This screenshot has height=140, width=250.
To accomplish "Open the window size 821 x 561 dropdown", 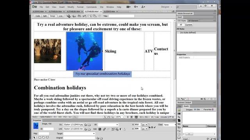I will [145, 117].
